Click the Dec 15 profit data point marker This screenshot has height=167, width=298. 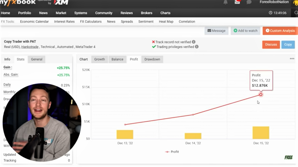tap(261, 95)
